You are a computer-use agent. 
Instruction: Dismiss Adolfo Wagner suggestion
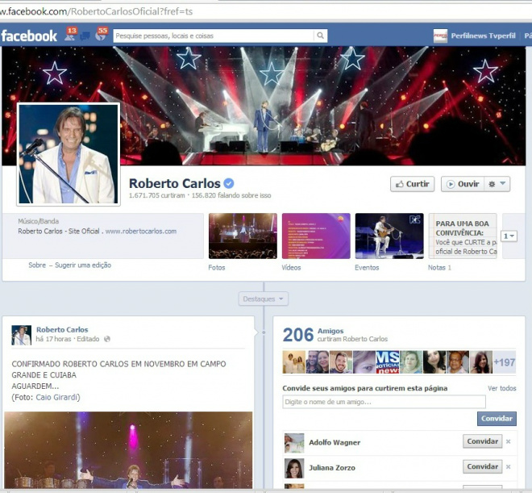coord(509,441)
